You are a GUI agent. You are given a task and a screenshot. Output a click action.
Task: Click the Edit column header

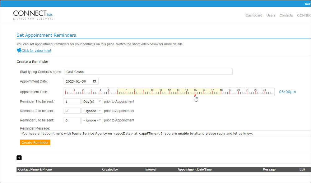pos(302,170)
